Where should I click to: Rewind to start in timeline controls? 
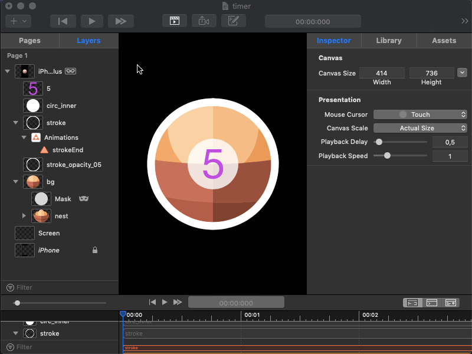pos(153,302)
